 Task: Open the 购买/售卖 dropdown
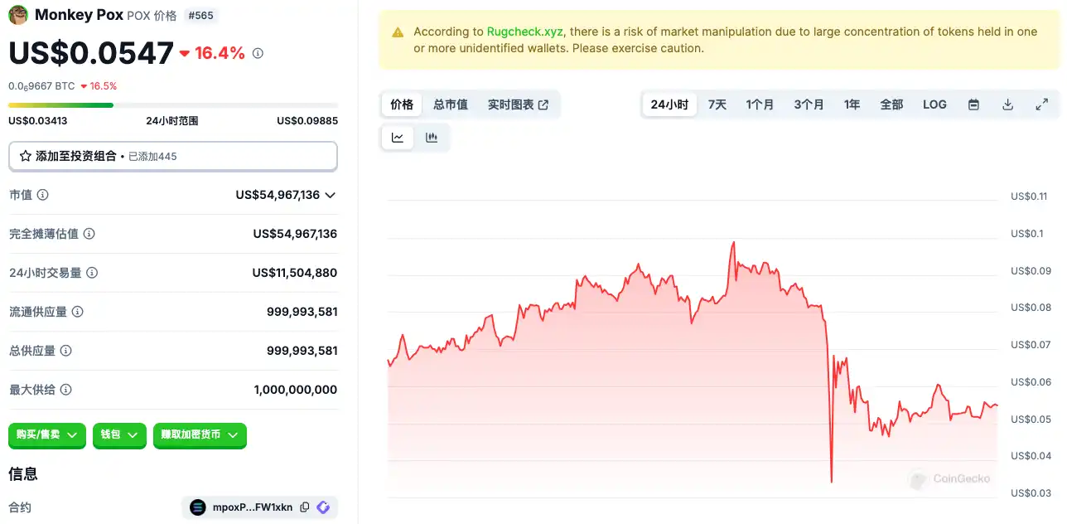47,434
